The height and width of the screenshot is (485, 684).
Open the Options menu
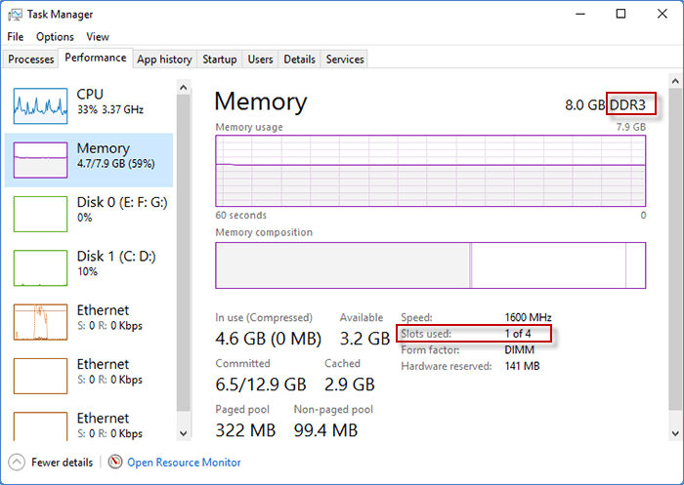pyautogui.click(x=55, y=36)
